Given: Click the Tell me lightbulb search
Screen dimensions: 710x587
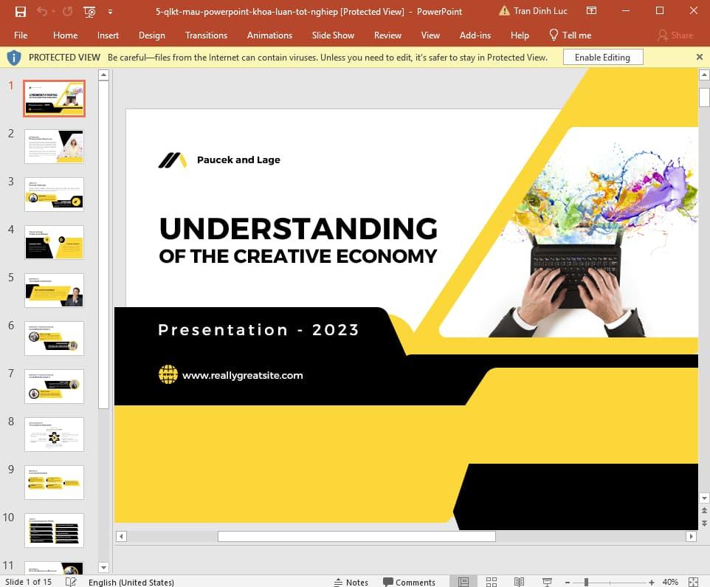Looking at the screenshot, I should (570, 35).
